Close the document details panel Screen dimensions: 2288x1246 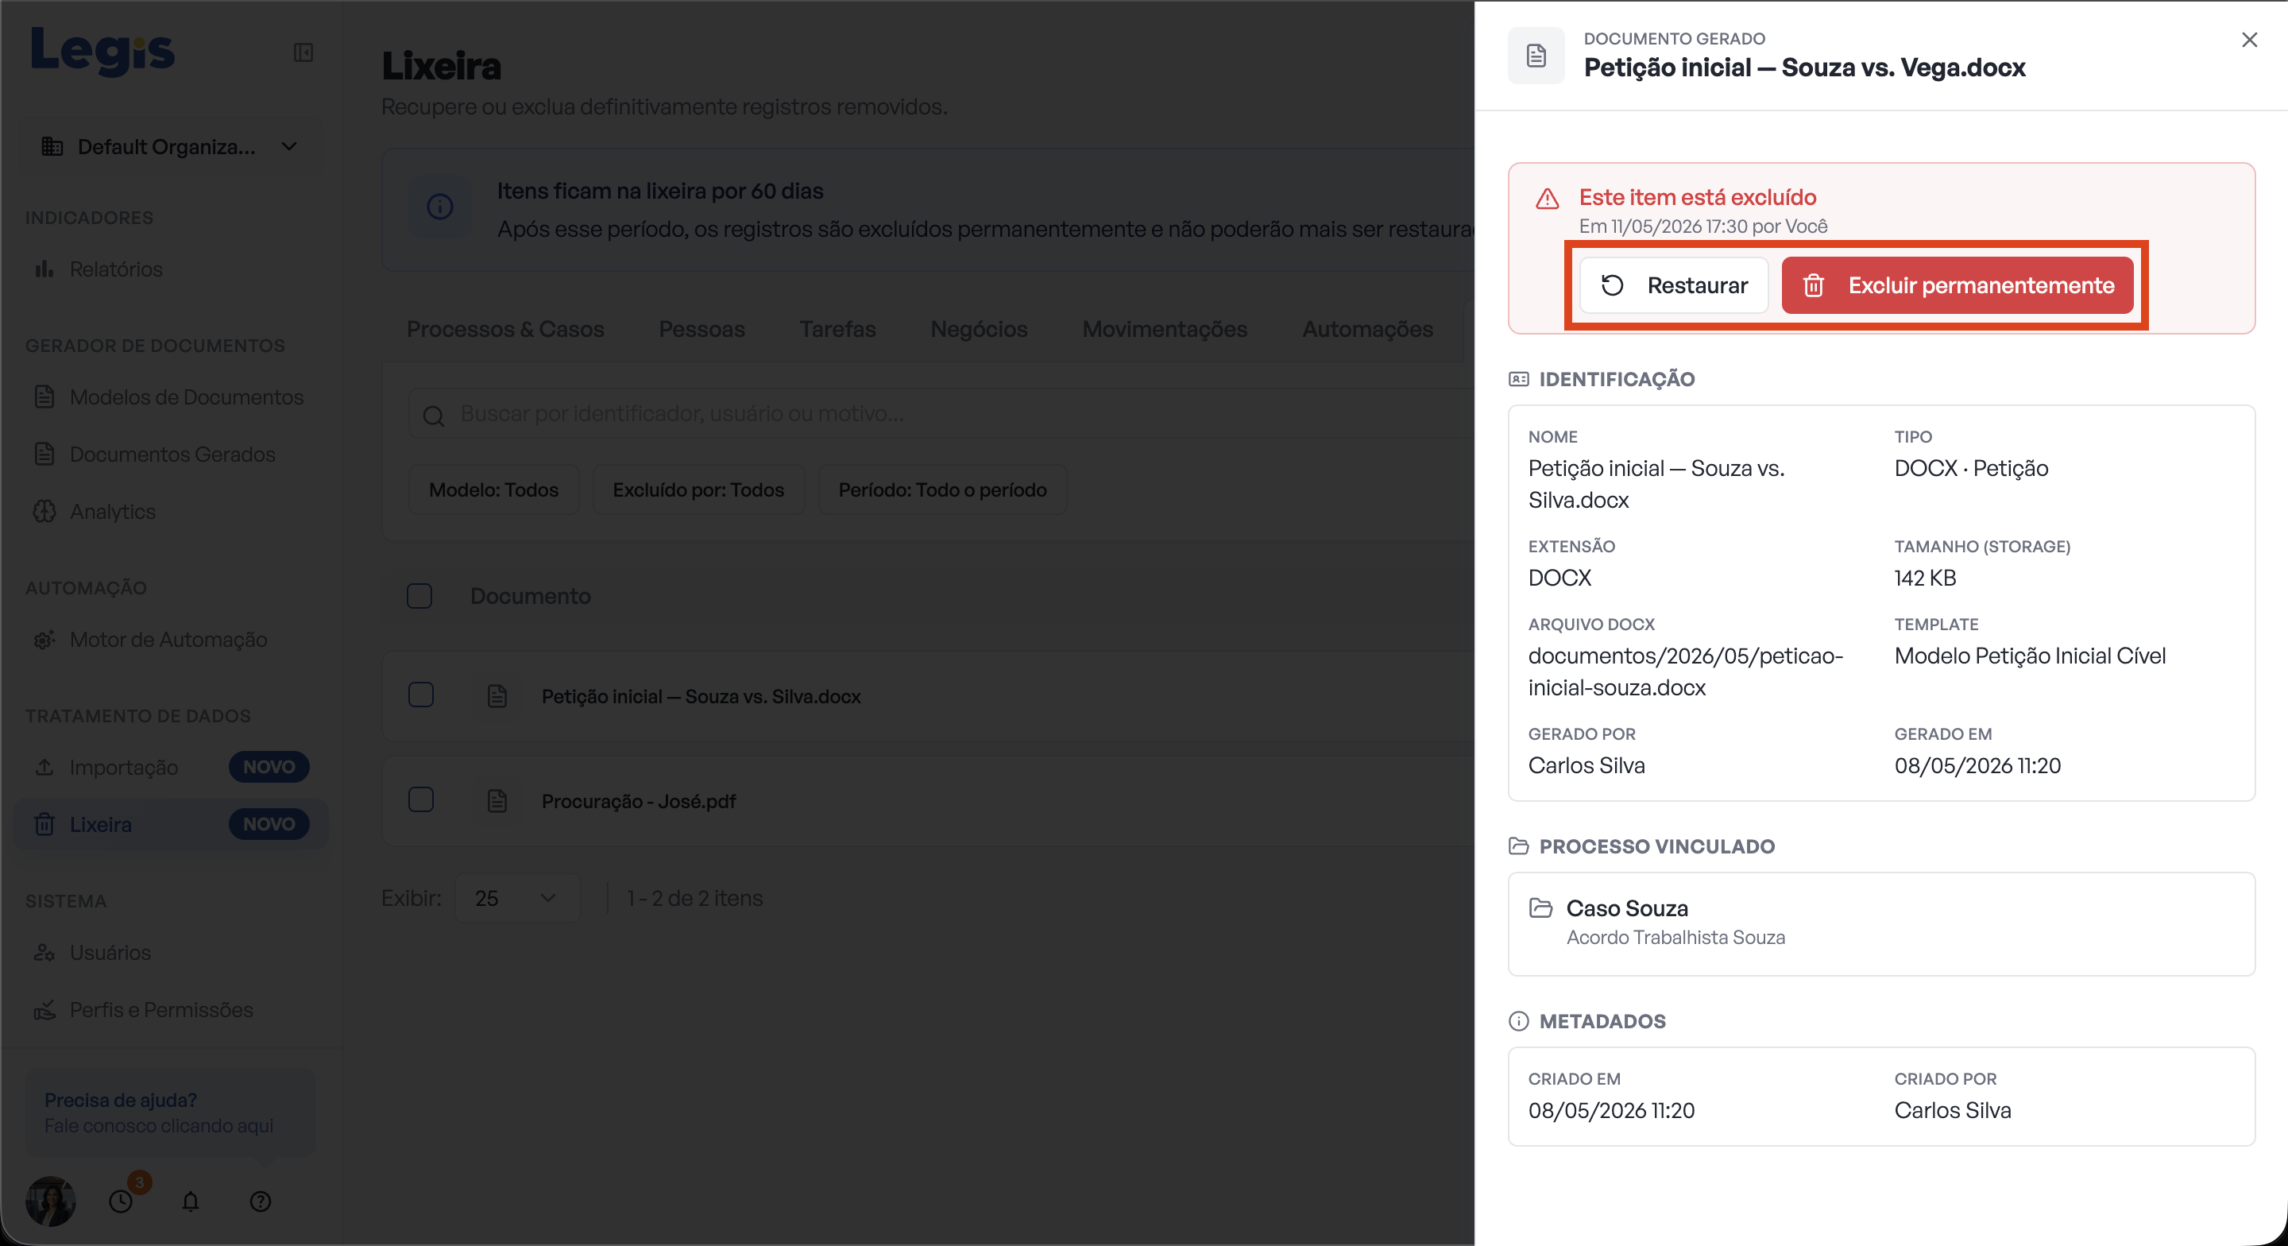coord(2249,40)
